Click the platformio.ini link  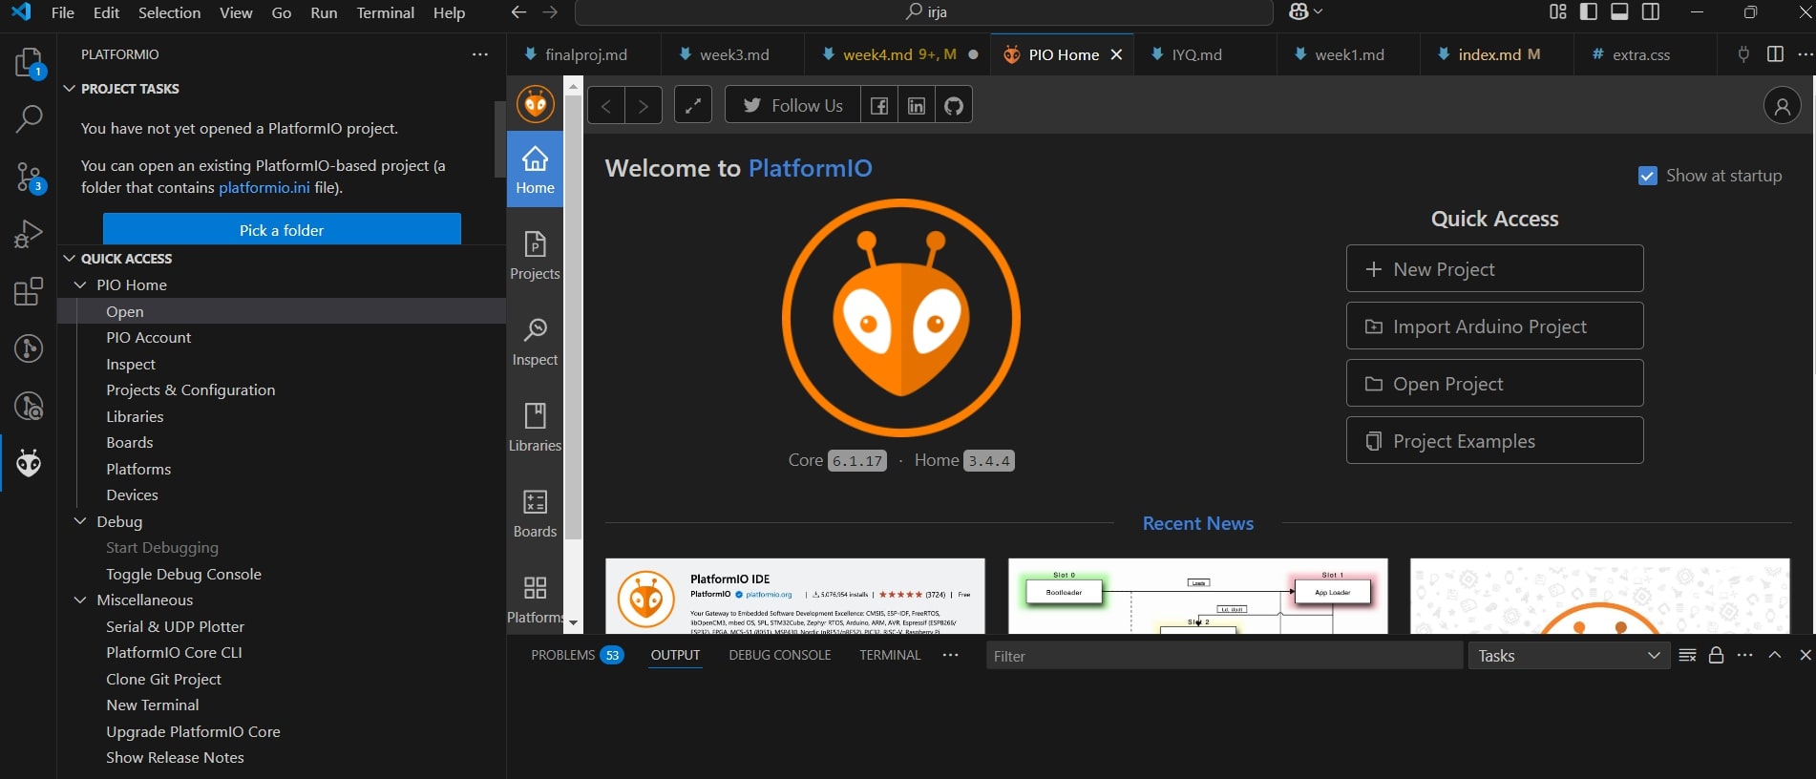point(264,187)
